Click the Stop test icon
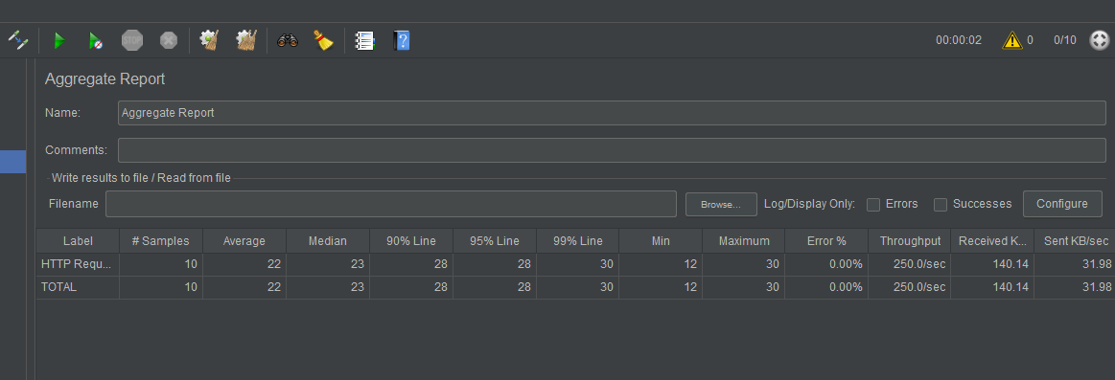 point(132,40)
